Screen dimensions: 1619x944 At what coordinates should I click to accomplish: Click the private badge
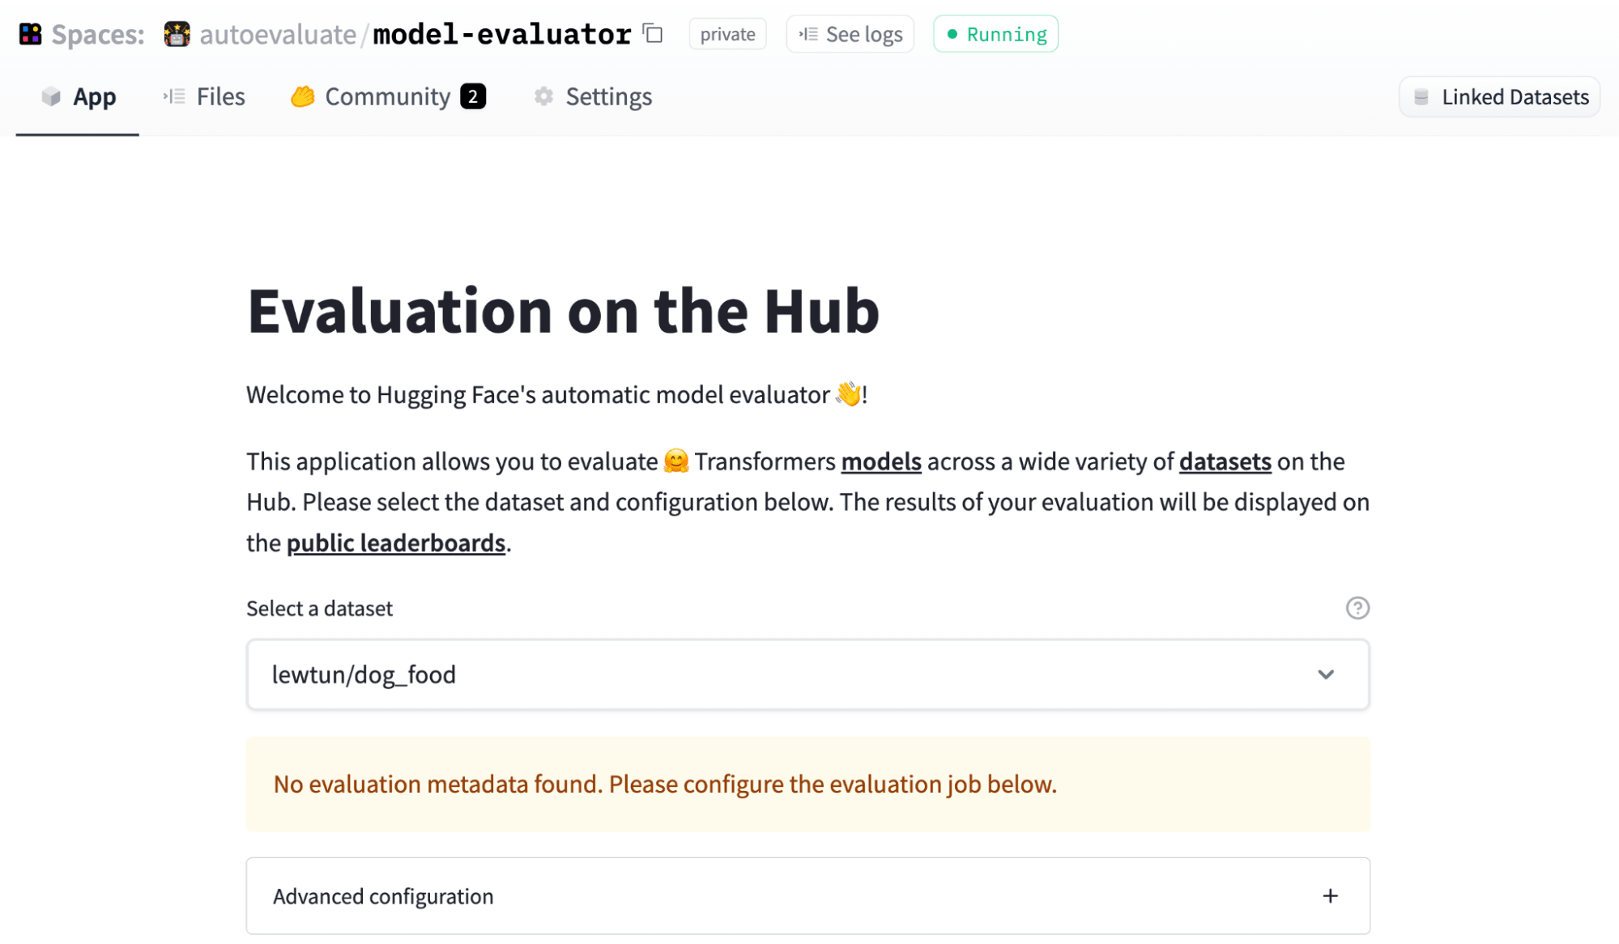point(726,34)
